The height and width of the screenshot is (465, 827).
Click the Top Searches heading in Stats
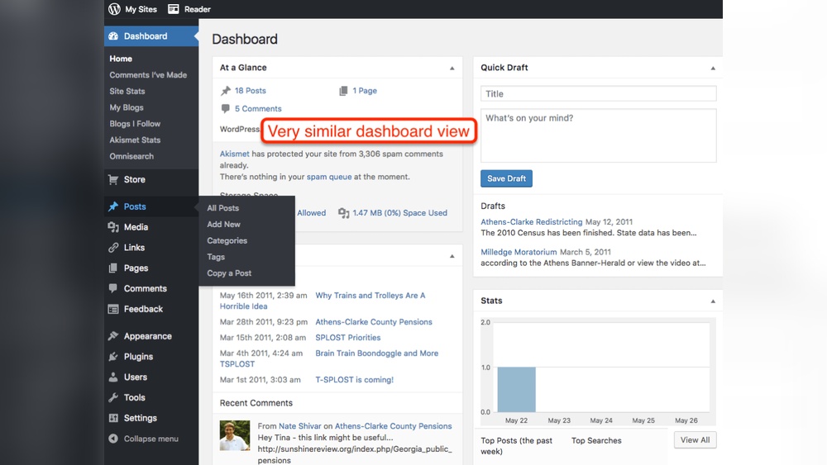click(x=596, y=441)
